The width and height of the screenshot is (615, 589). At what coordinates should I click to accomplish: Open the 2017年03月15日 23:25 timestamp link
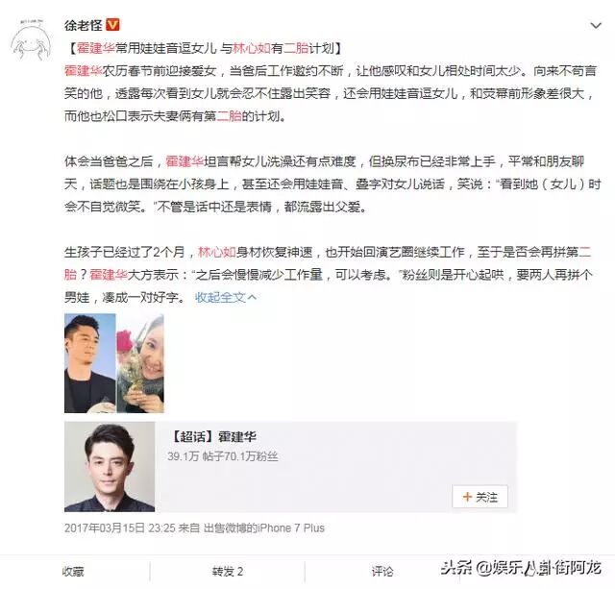119,528
